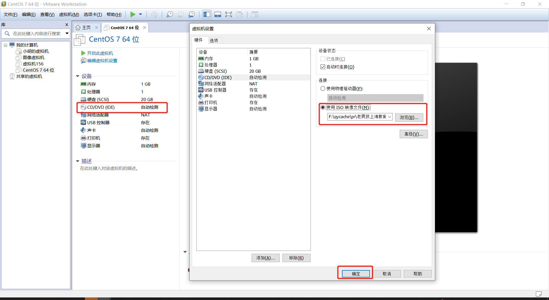Open the 查看(V) menu
Image resolution: width=549 pixels, height=300 pixels.
(47, 15)
